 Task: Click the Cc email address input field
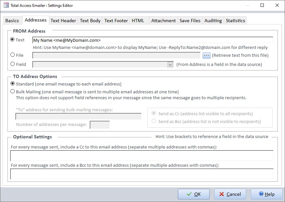pyautogui.click(x=142, y=156)
